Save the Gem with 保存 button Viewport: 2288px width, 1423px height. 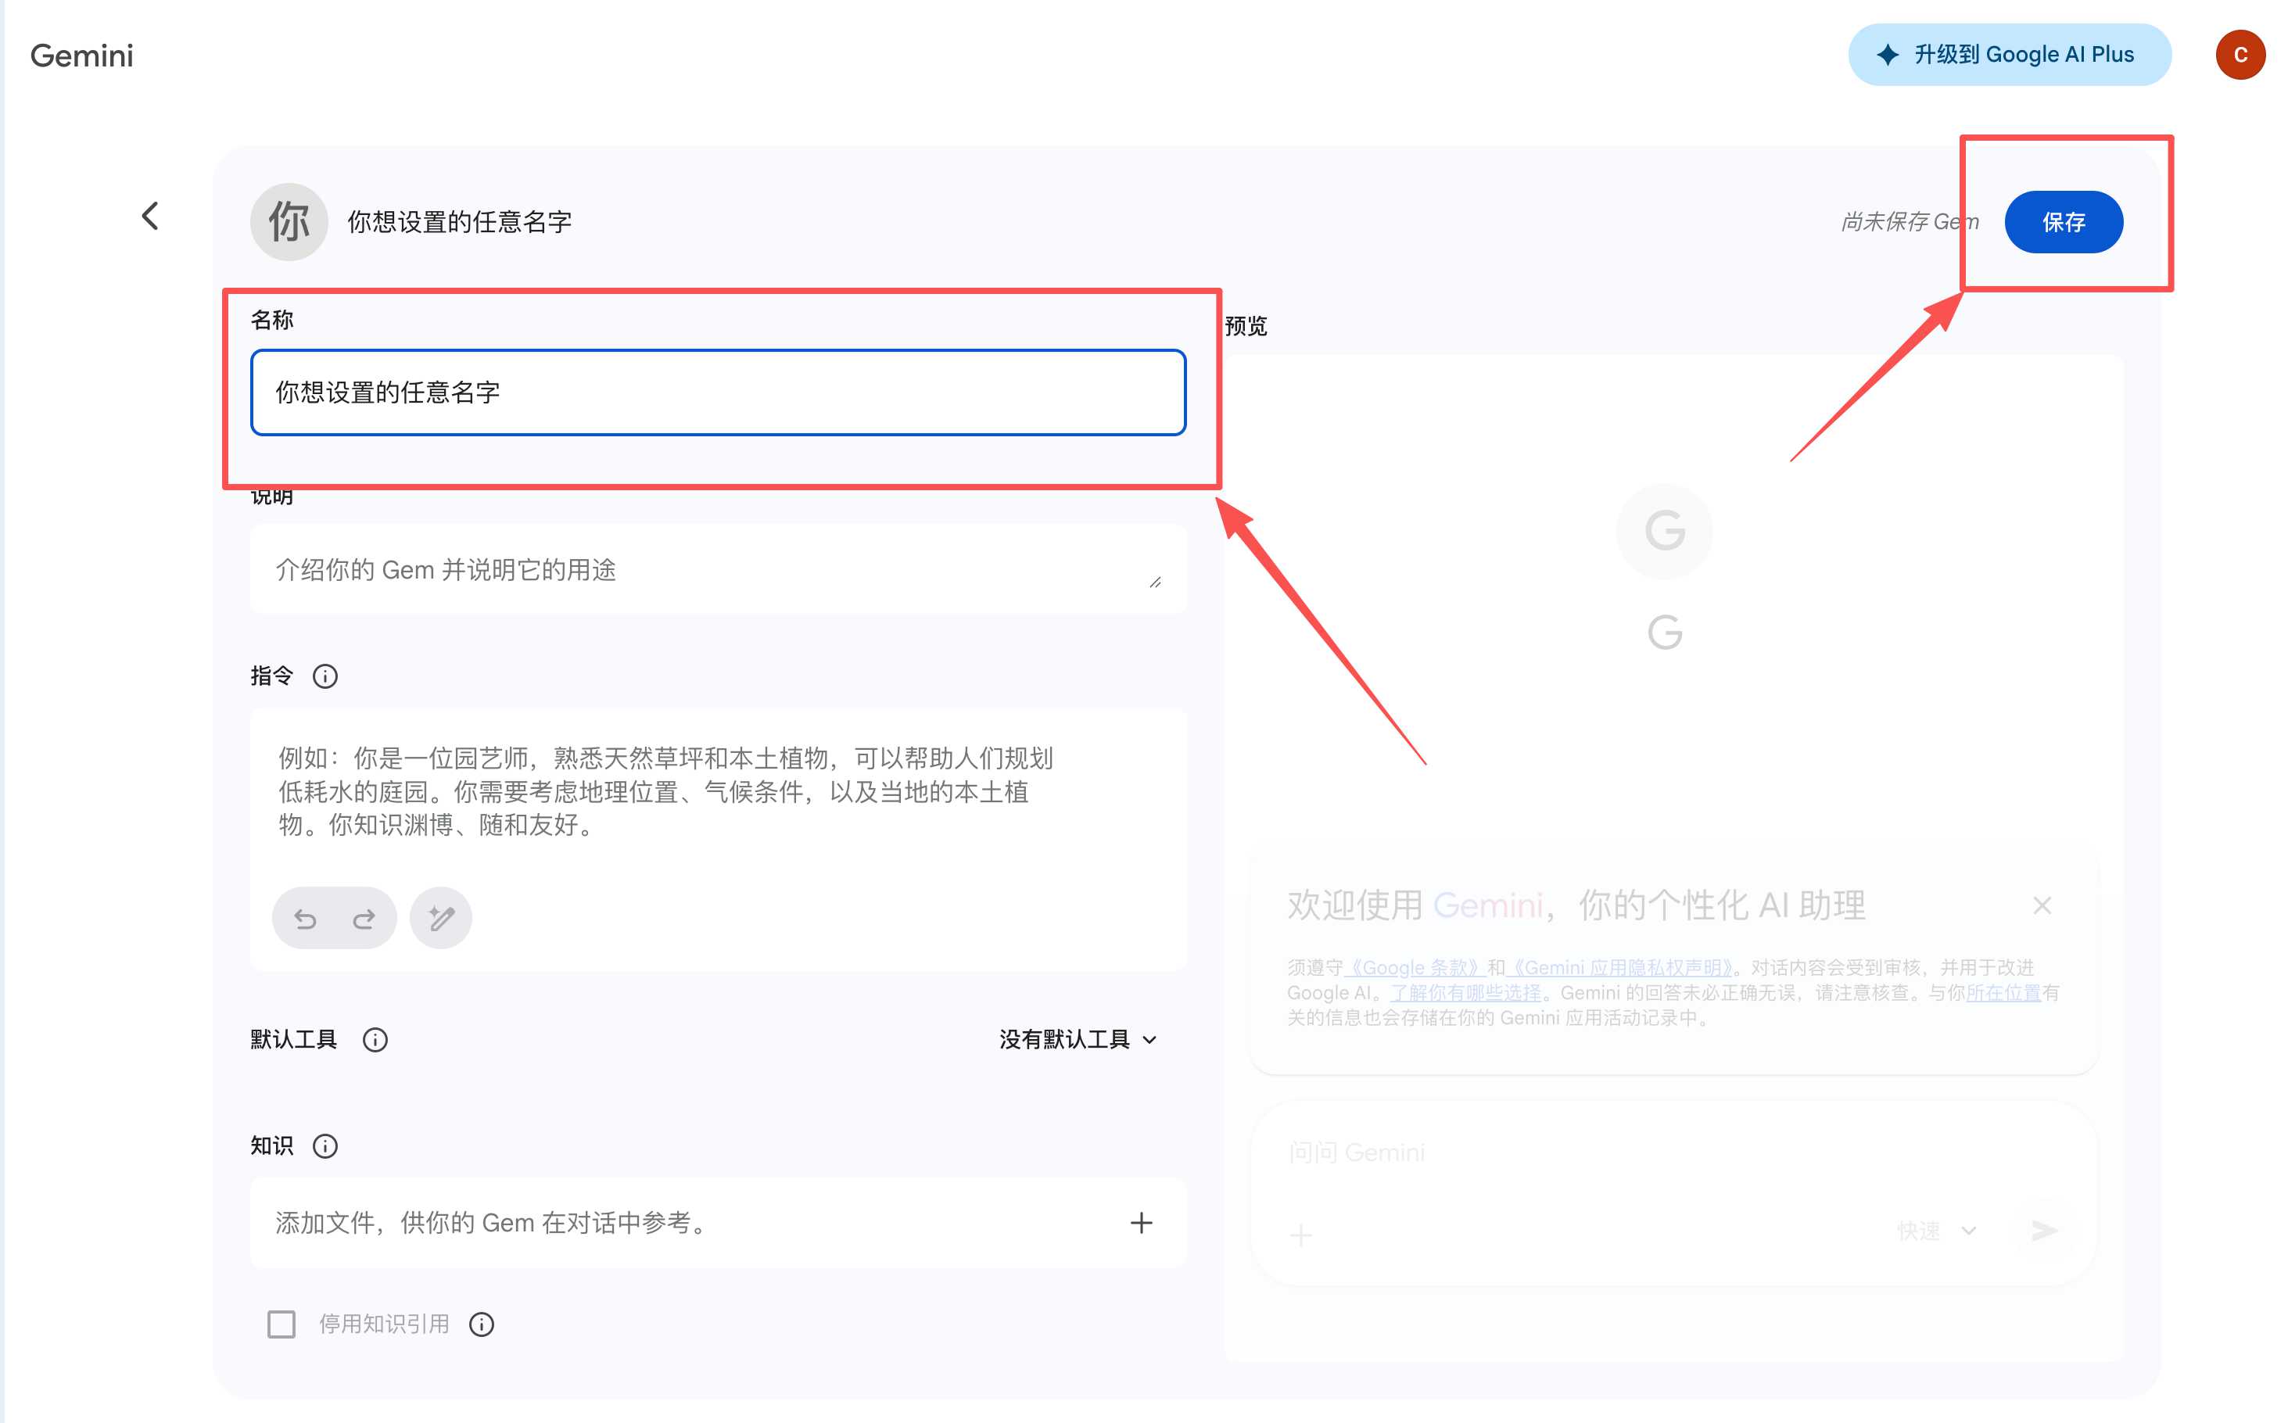click(x=2063, y=222)
